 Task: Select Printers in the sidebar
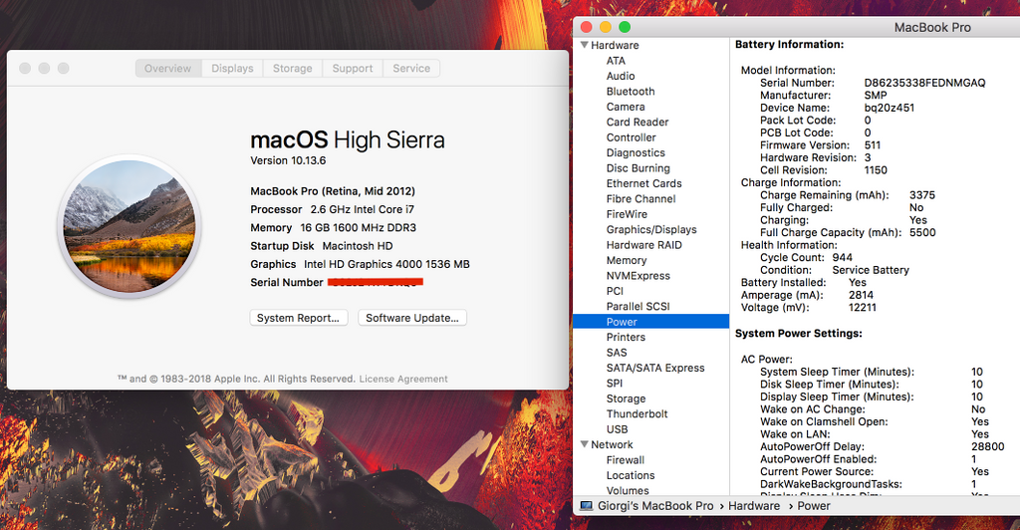pos(626,337)
